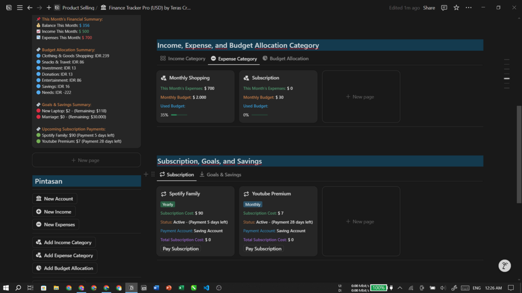The image size is (522, 293).
Task: Open comments panel icon in top bar
Action: 444,8
